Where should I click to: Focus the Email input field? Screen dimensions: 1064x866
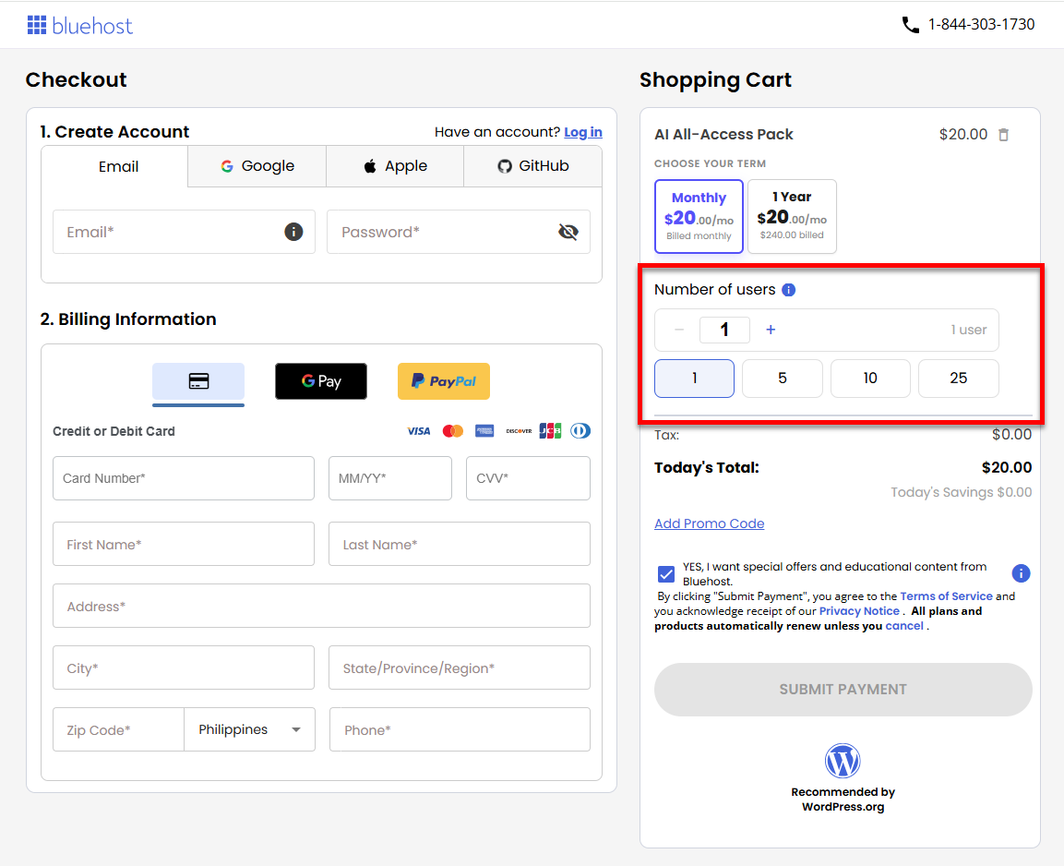184,232
